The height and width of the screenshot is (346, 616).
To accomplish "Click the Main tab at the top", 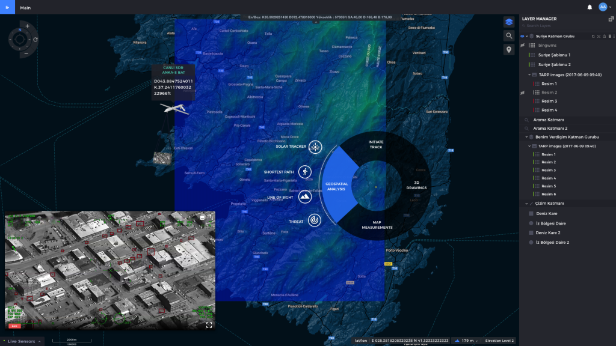I will 25,7.
